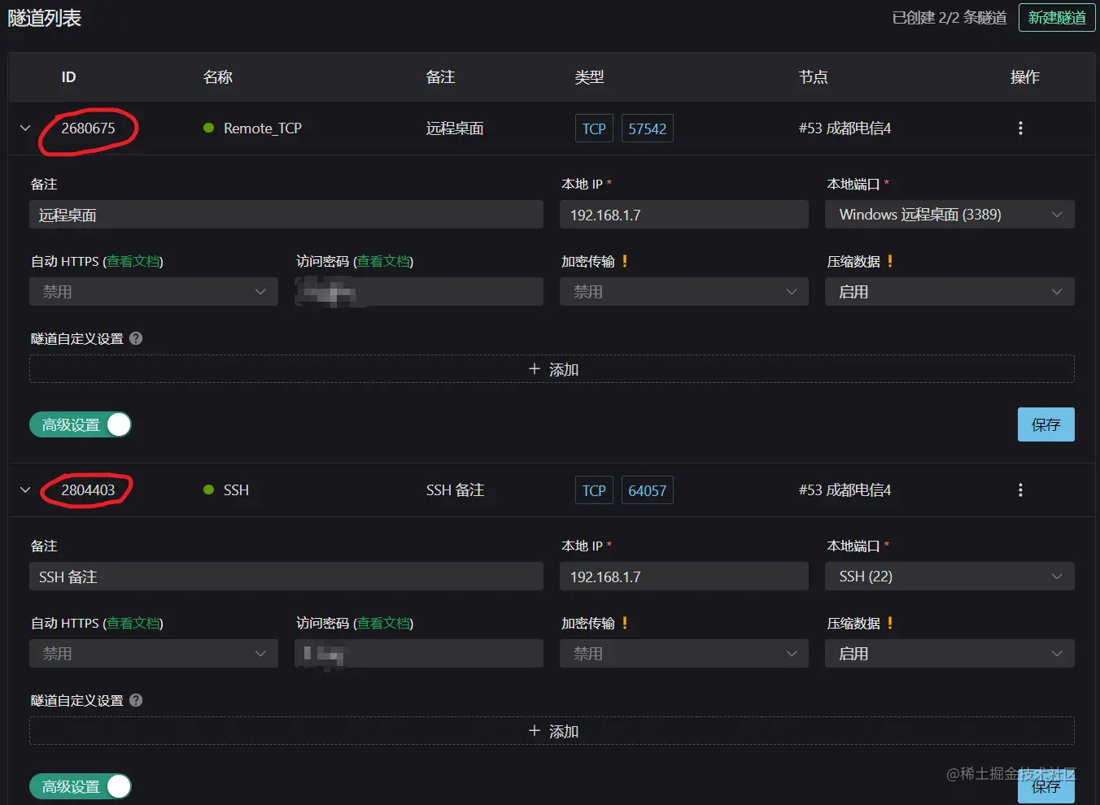Click the 类型 column header
Image resolution: width=1100 pixels, height=805 pixels.
[x=589, y=77]
